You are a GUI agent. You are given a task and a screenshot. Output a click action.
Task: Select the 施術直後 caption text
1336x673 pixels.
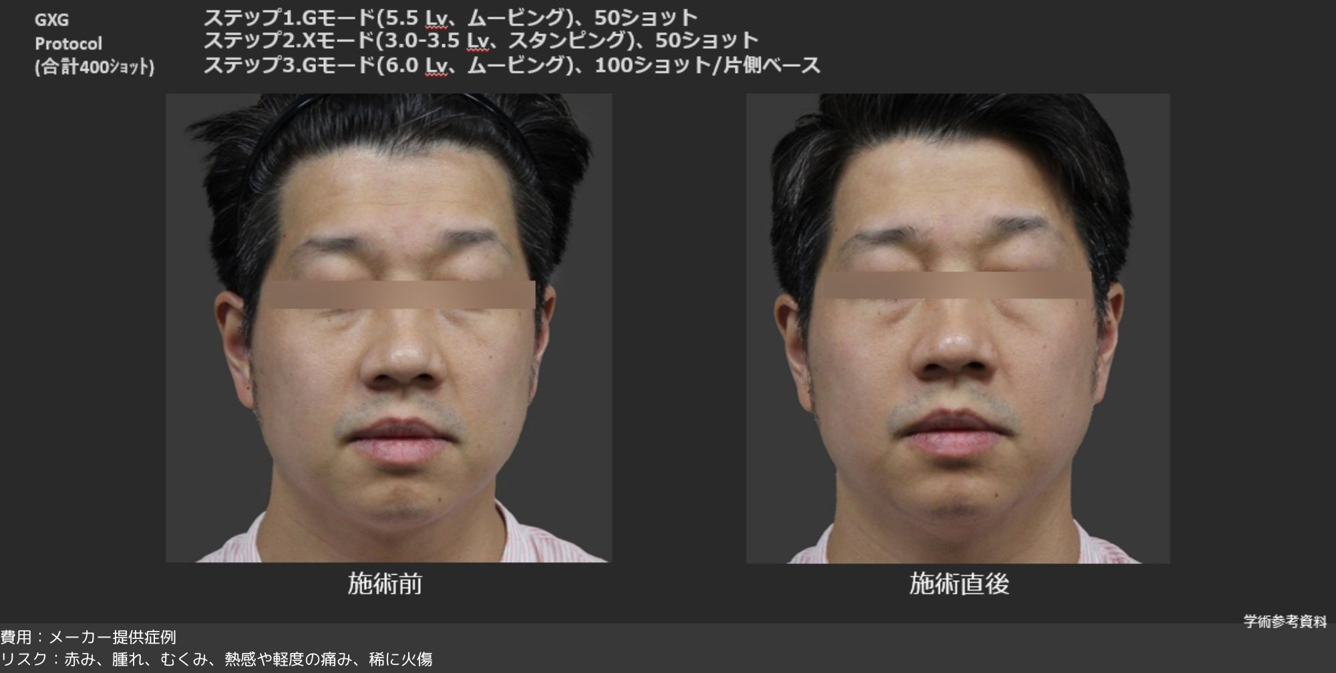959,584
